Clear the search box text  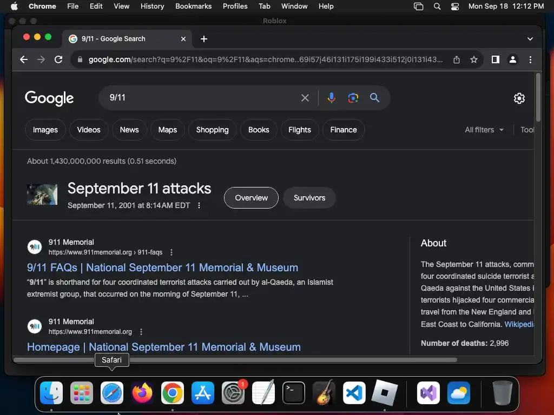(305, 98)
